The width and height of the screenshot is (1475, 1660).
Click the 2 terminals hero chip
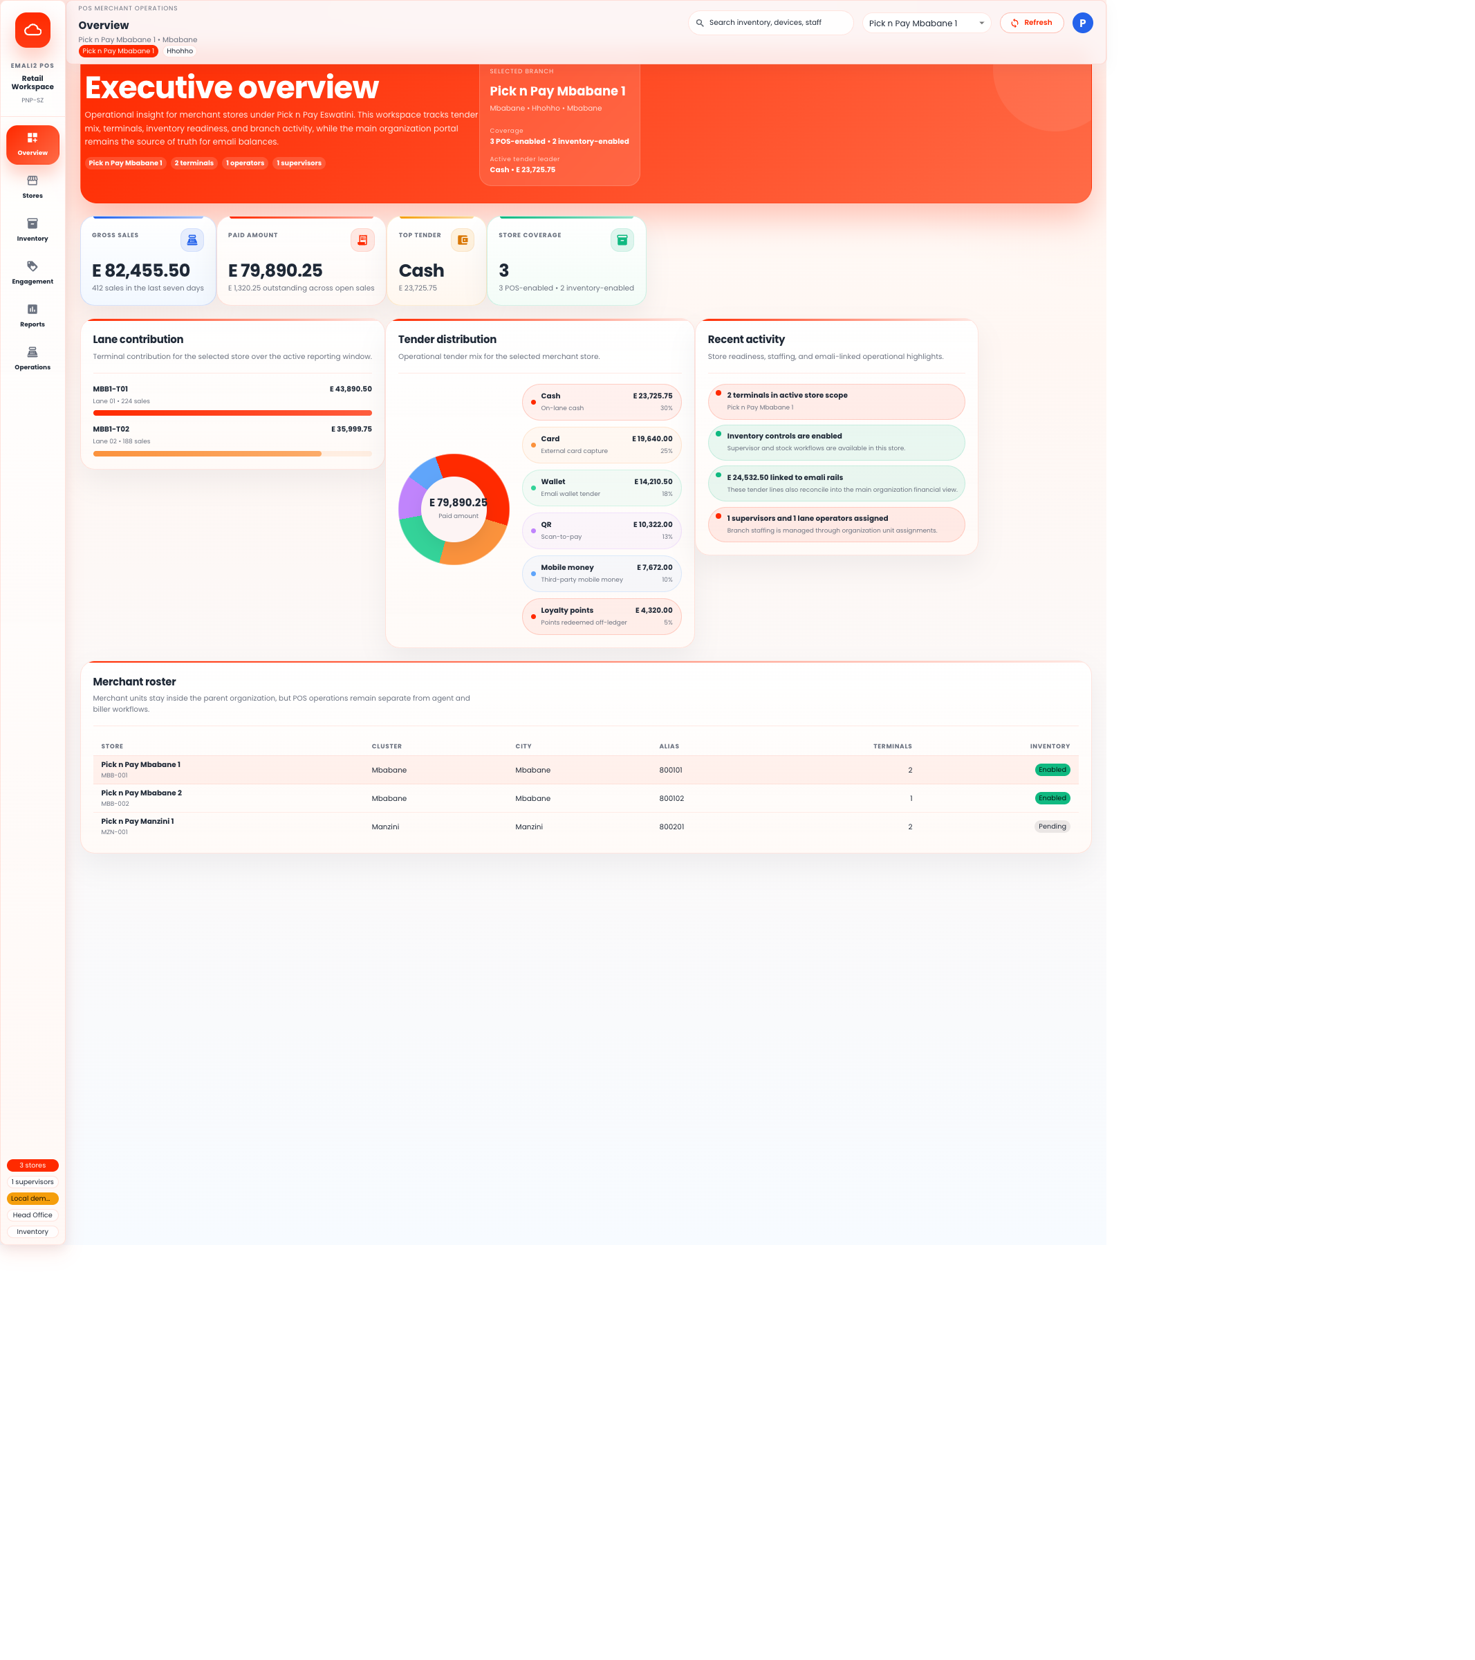tap(194, 163)
